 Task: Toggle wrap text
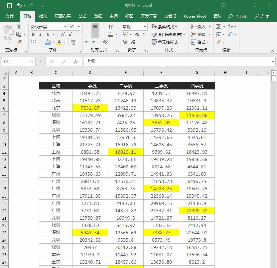[x=111, y=27]
